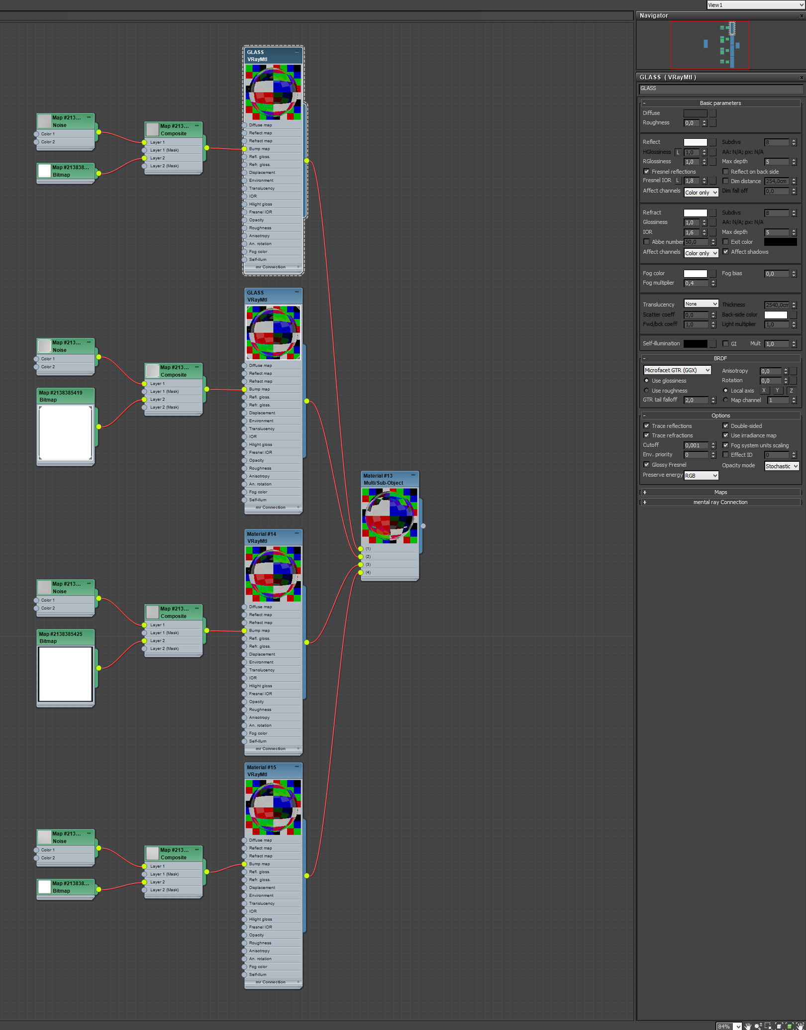The height and width of the screenshot is (1030, 806).
Task: Click the Fog color white swatch
Action: point(696,274)
